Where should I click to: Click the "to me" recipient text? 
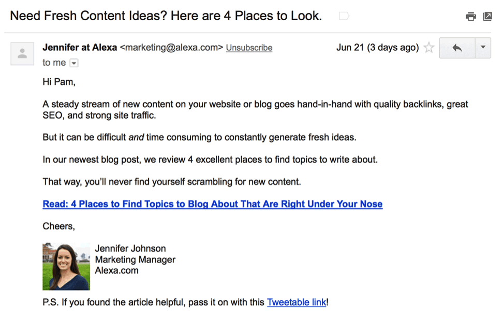click(54, 63)
